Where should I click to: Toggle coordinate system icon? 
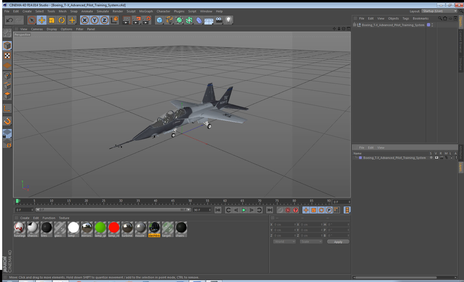point(114,20)
